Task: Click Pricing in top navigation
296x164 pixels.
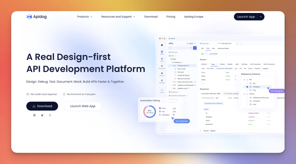Action: [171, 17]
